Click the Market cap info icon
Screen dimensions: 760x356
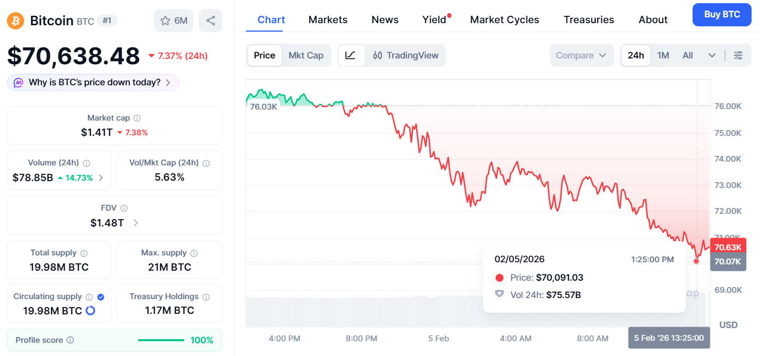coord(137,118)
